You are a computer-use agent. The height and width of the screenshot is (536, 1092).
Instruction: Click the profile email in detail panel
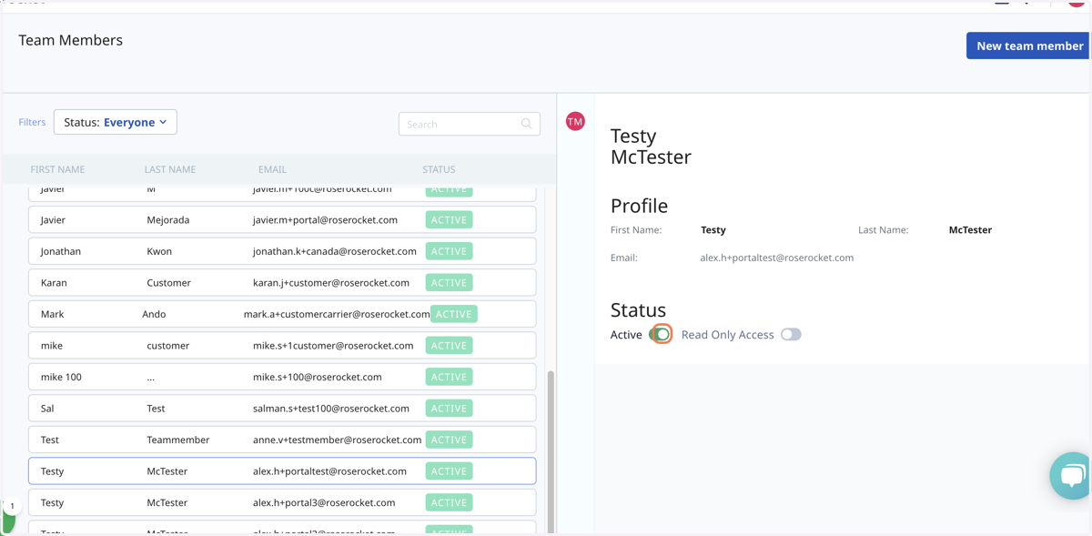pyautogui.click(x=776, y=258)
